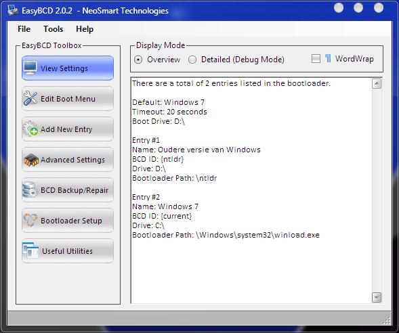Click the Bootloader Setup button label
This screenshot has width=399, height=333.
click(71, 221)
